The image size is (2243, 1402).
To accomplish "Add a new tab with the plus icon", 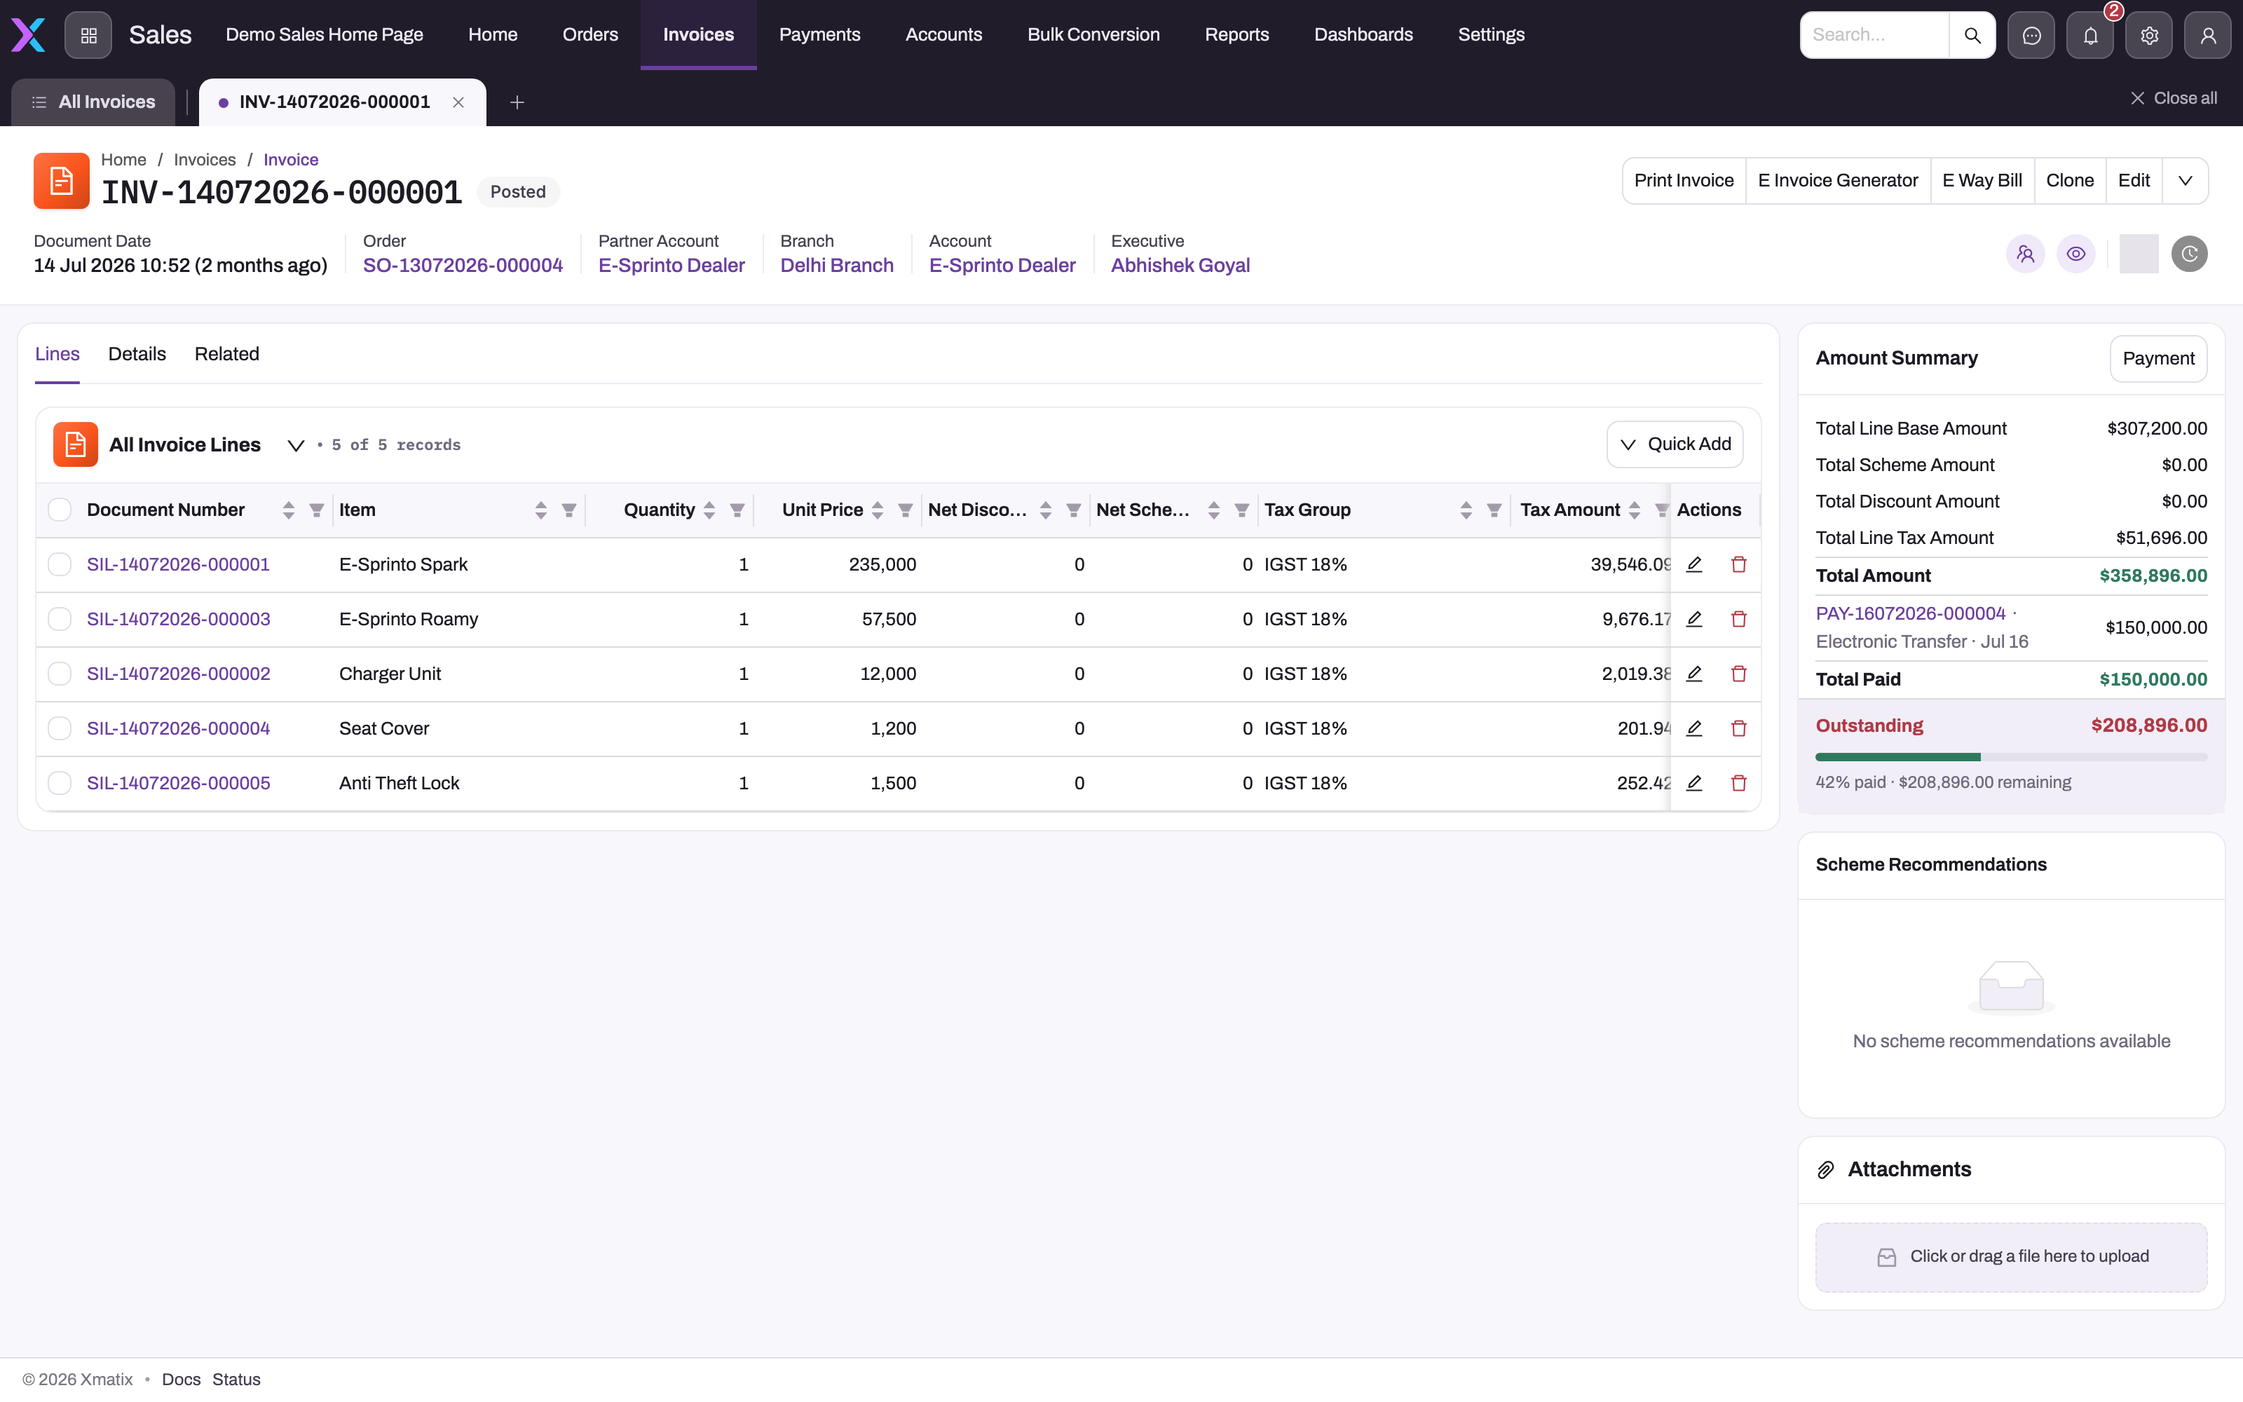I will tap(517, 102).
